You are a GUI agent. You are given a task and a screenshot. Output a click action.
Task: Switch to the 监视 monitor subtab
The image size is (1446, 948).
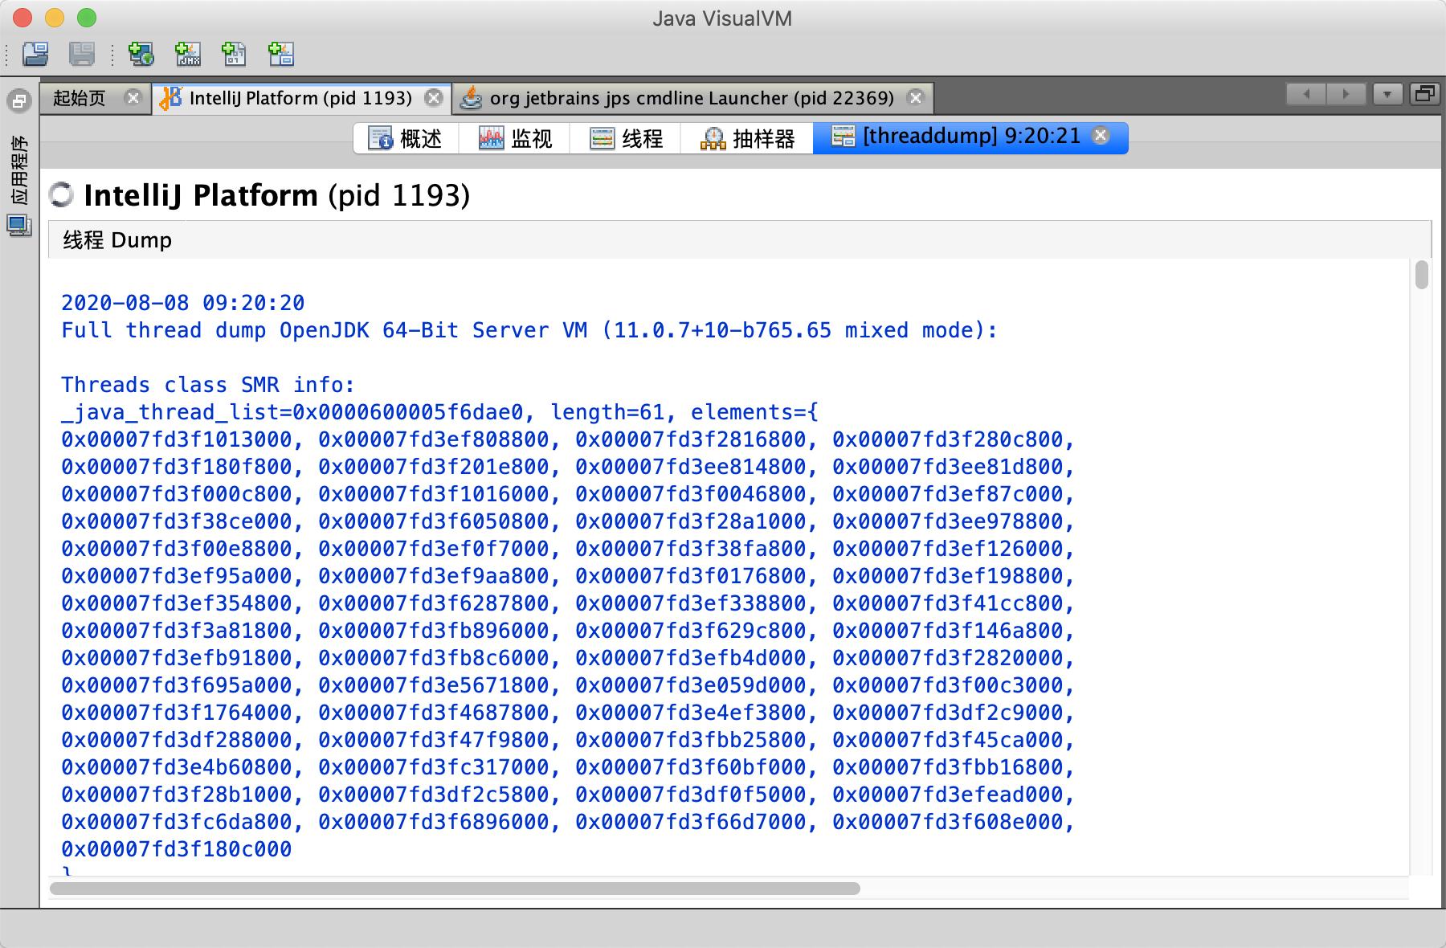[515, 138]
